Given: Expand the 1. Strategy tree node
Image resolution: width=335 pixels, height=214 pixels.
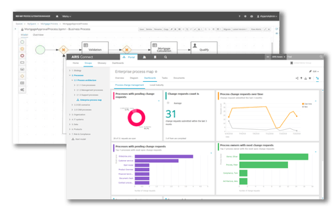Looking at the screenshot, I should click(x=70, y=71).
